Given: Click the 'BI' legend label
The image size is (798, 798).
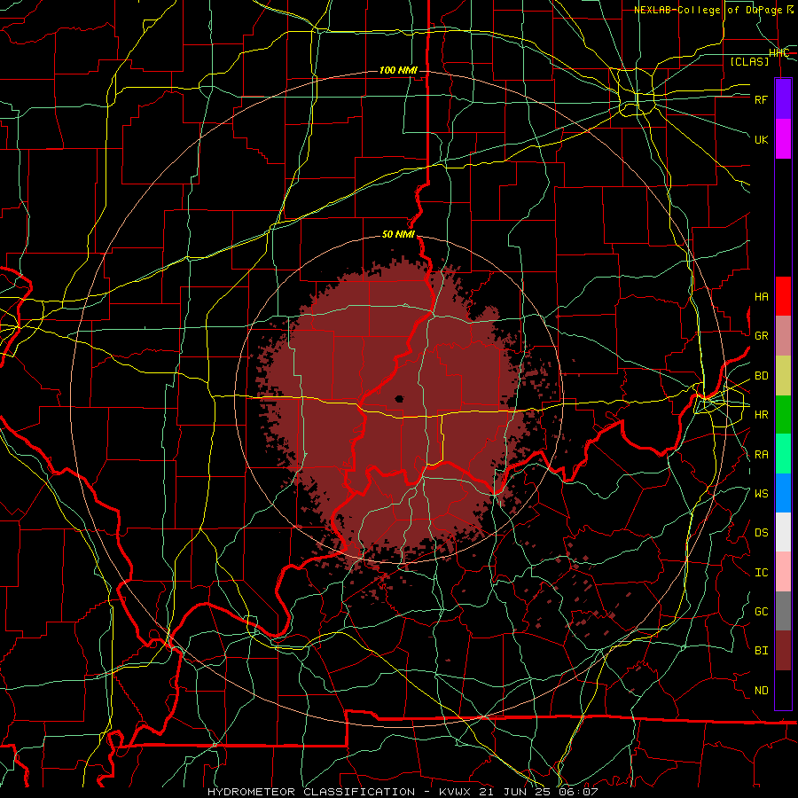Looking at the screenshot, I should 761,651.
